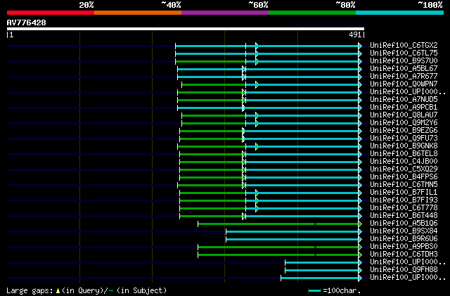Select the UniRef100_B7FIL1 label

pyautogui.click(x=404, y=193)
